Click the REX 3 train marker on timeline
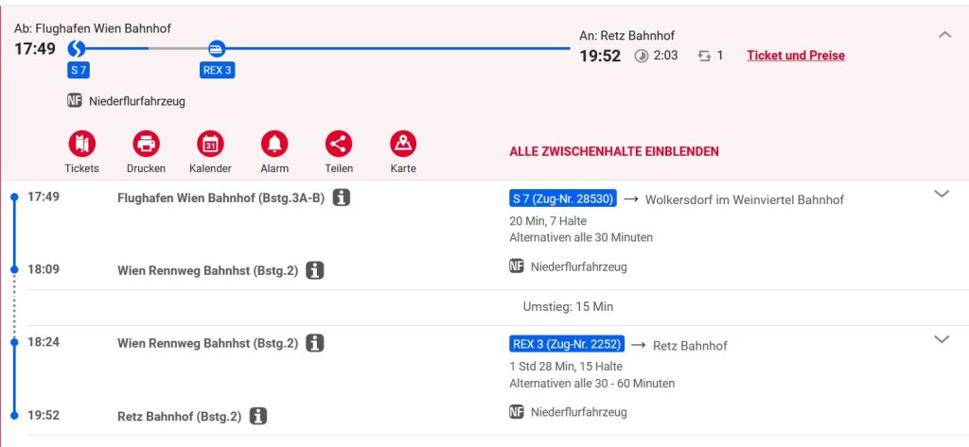The height and width of the screenshot is (447, 969). tap(217, 49)
